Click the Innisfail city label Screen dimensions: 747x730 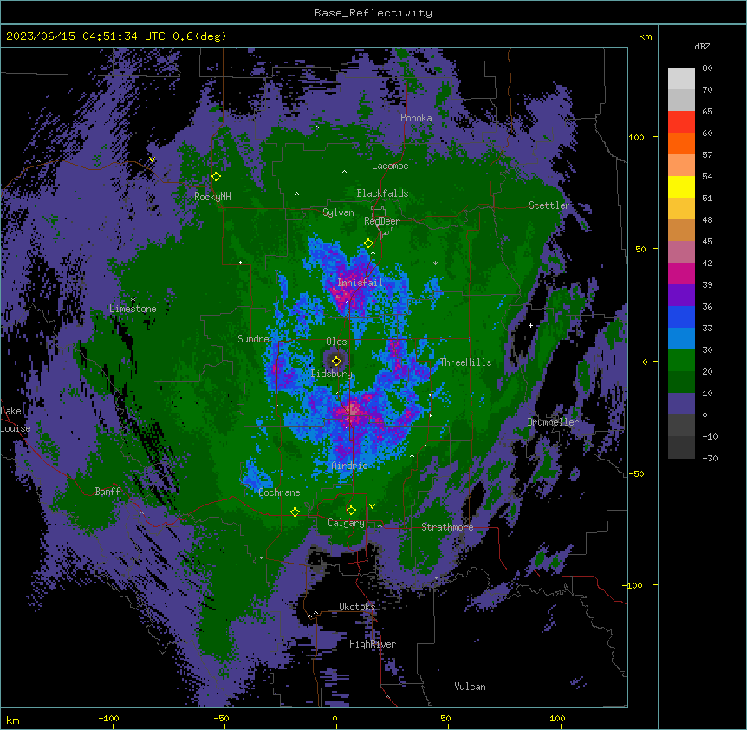point(360,283)
